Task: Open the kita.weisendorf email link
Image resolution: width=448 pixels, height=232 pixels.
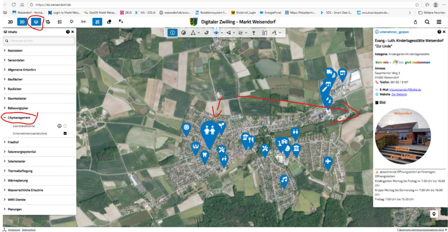Action: click(405, 90)
